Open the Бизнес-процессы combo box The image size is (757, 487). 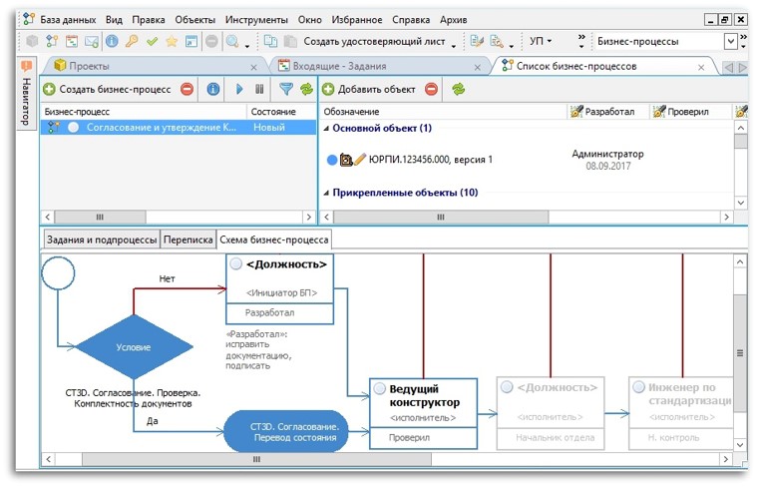pyautogui.click(x=731, y=42)
